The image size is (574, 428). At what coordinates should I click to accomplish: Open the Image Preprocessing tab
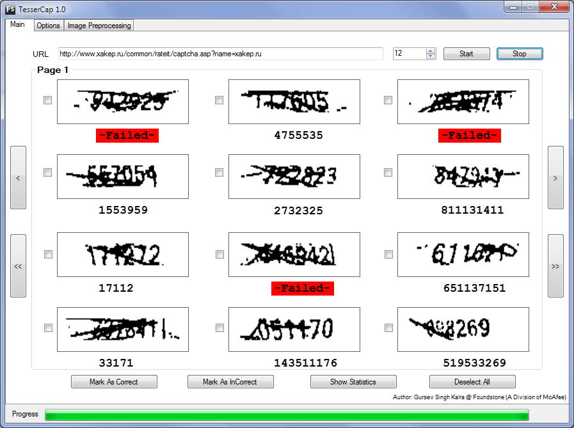tap(99, 26)
